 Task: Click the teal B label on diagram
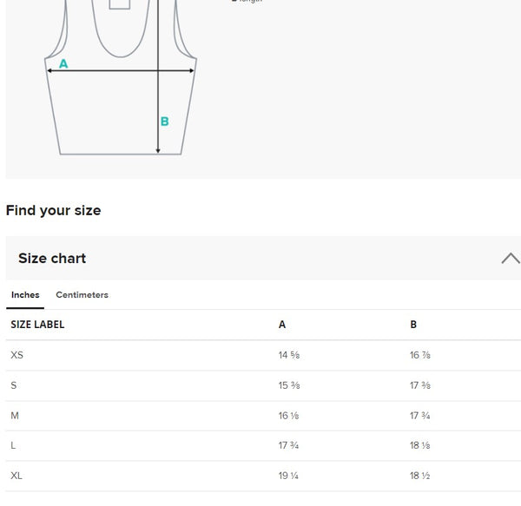(164, 122)
